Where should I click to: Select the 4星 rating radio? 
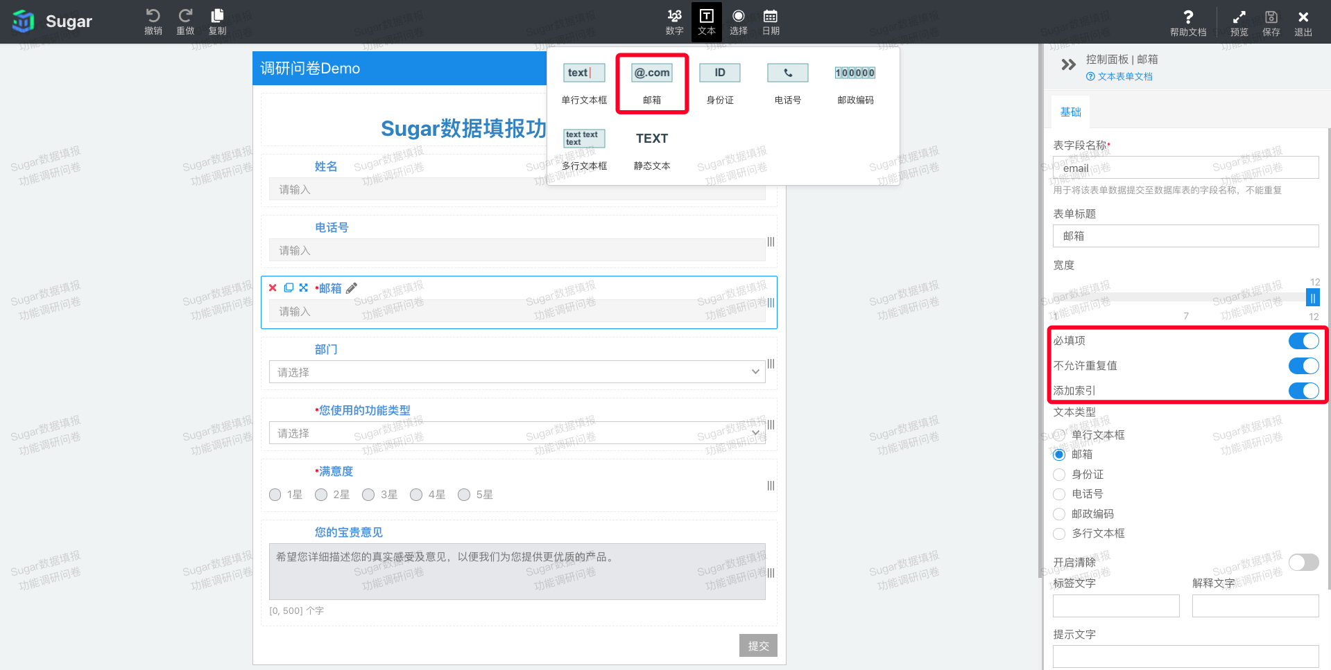coord(416,495)
